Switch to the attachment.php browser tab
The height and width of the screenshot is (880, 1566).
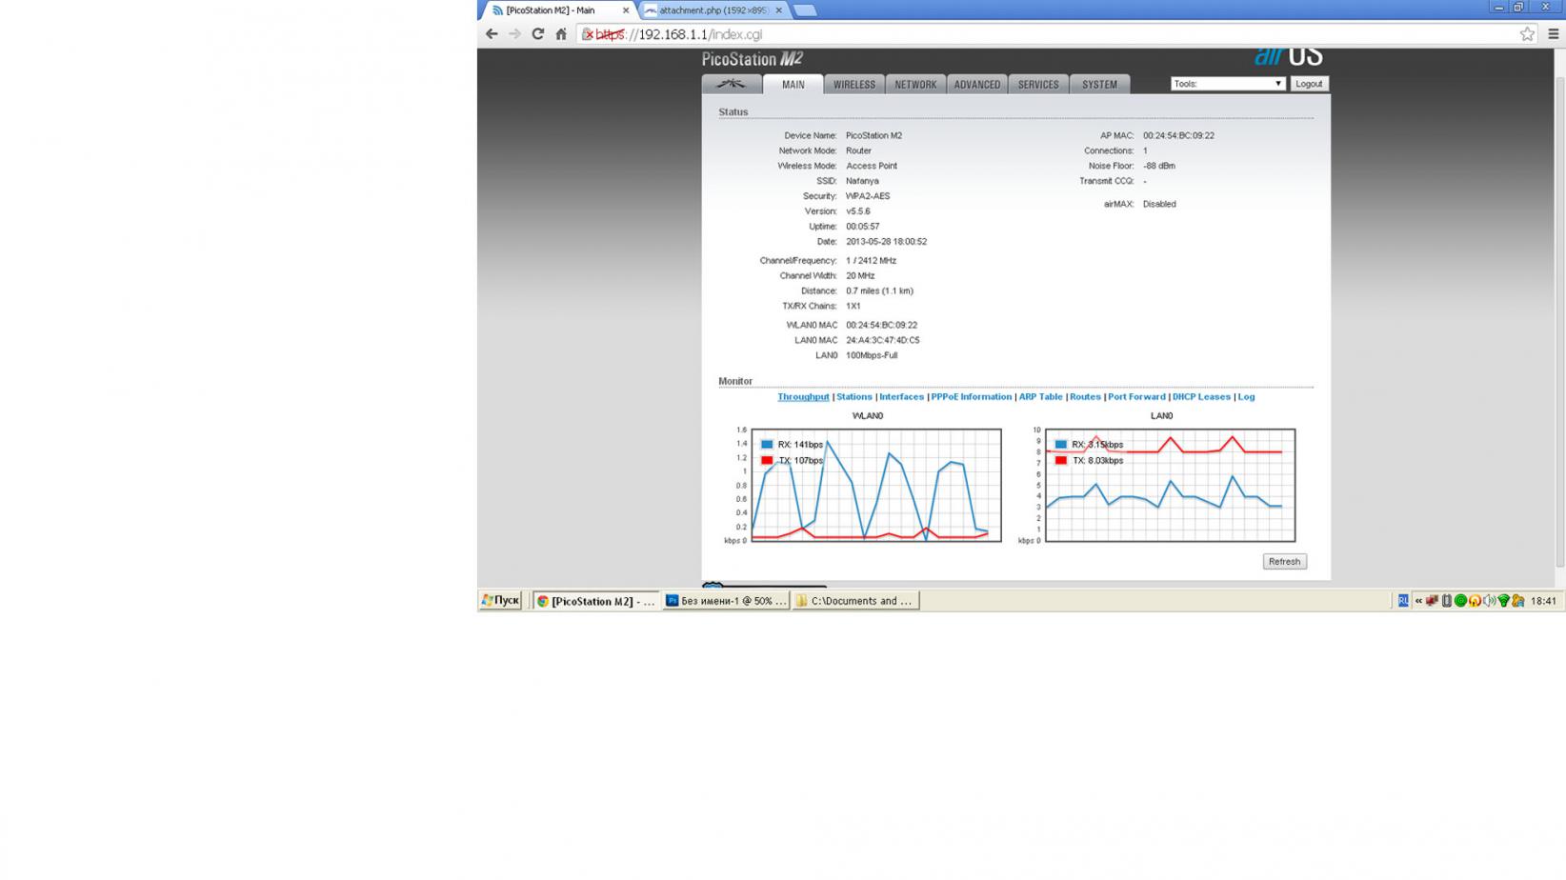(x=713, y=10)
